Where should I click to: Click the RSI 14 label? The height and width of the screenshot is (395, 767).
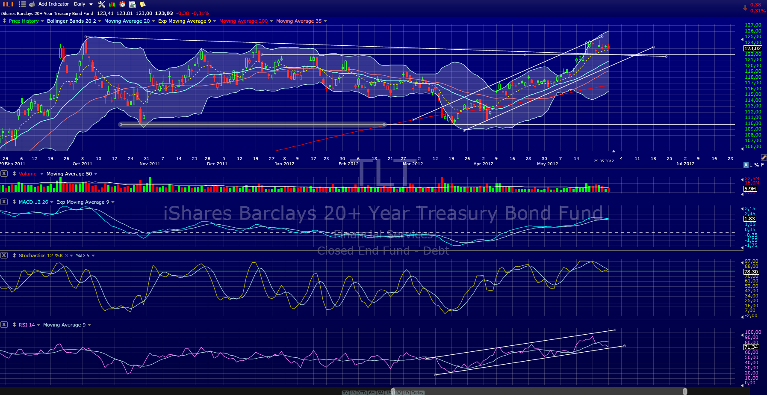(27, 325)
